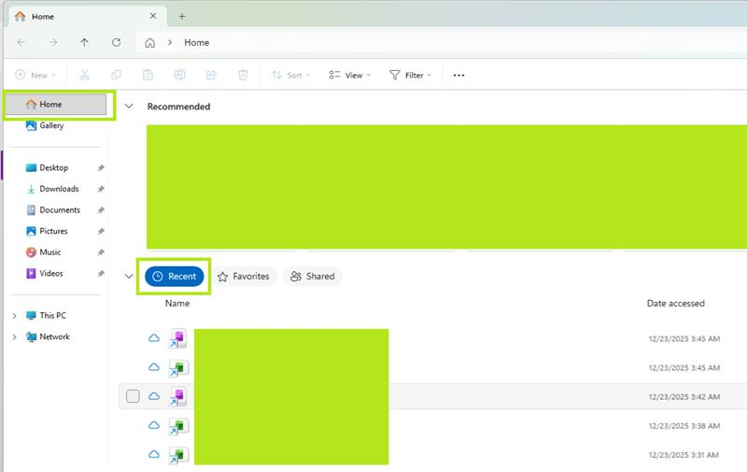
Task: Click file icon of 3:31 AM row
Action: [178, 455]
